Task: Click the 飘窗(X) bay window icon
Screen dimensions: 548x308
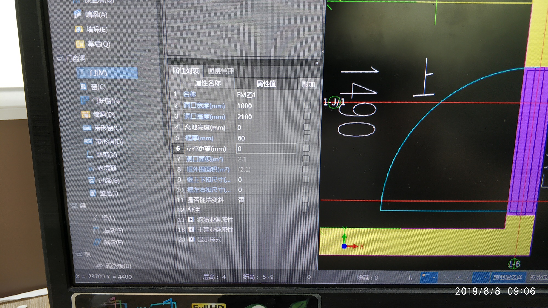Action: pos(89,154)
